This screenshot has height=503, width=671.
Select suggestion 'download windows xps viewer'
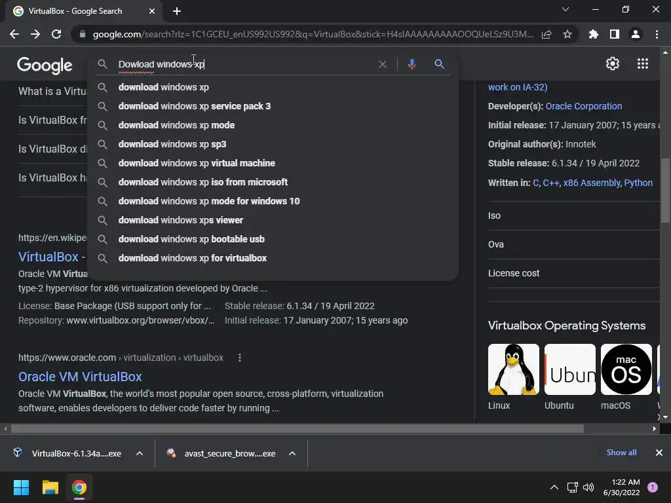[x=273, y=220]
